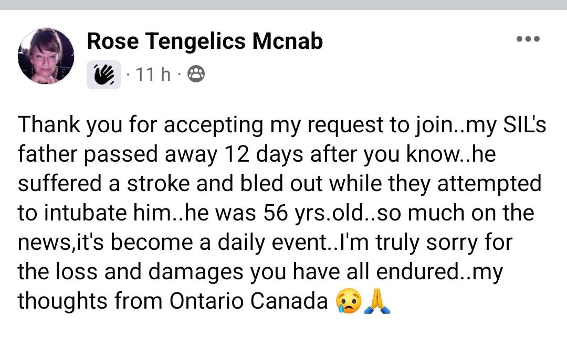
Task: Tap the praying hands emoji
Action: point(379,301)
